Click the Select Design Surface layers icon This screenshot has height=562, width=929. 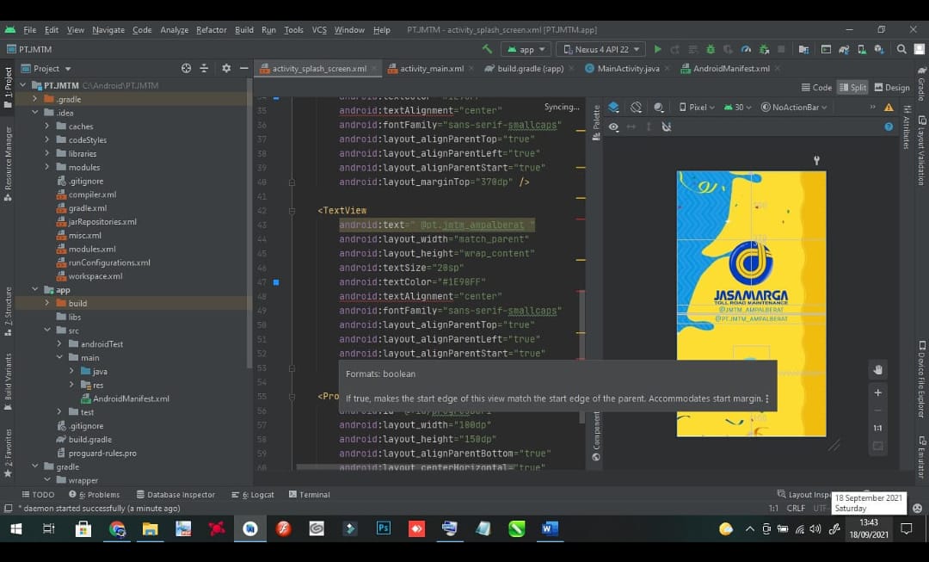614,108
